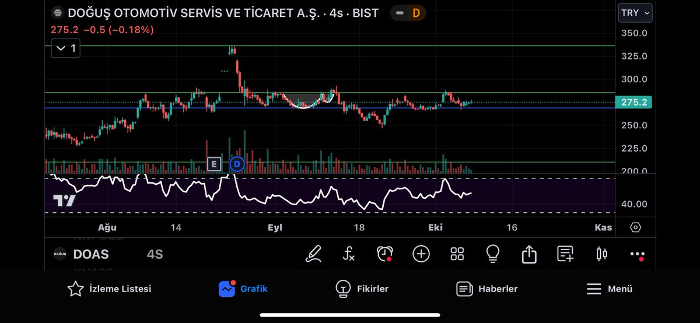Tap the 300.0 price axis label
This screenshot has height=323, width=700.
click(634, 79)
